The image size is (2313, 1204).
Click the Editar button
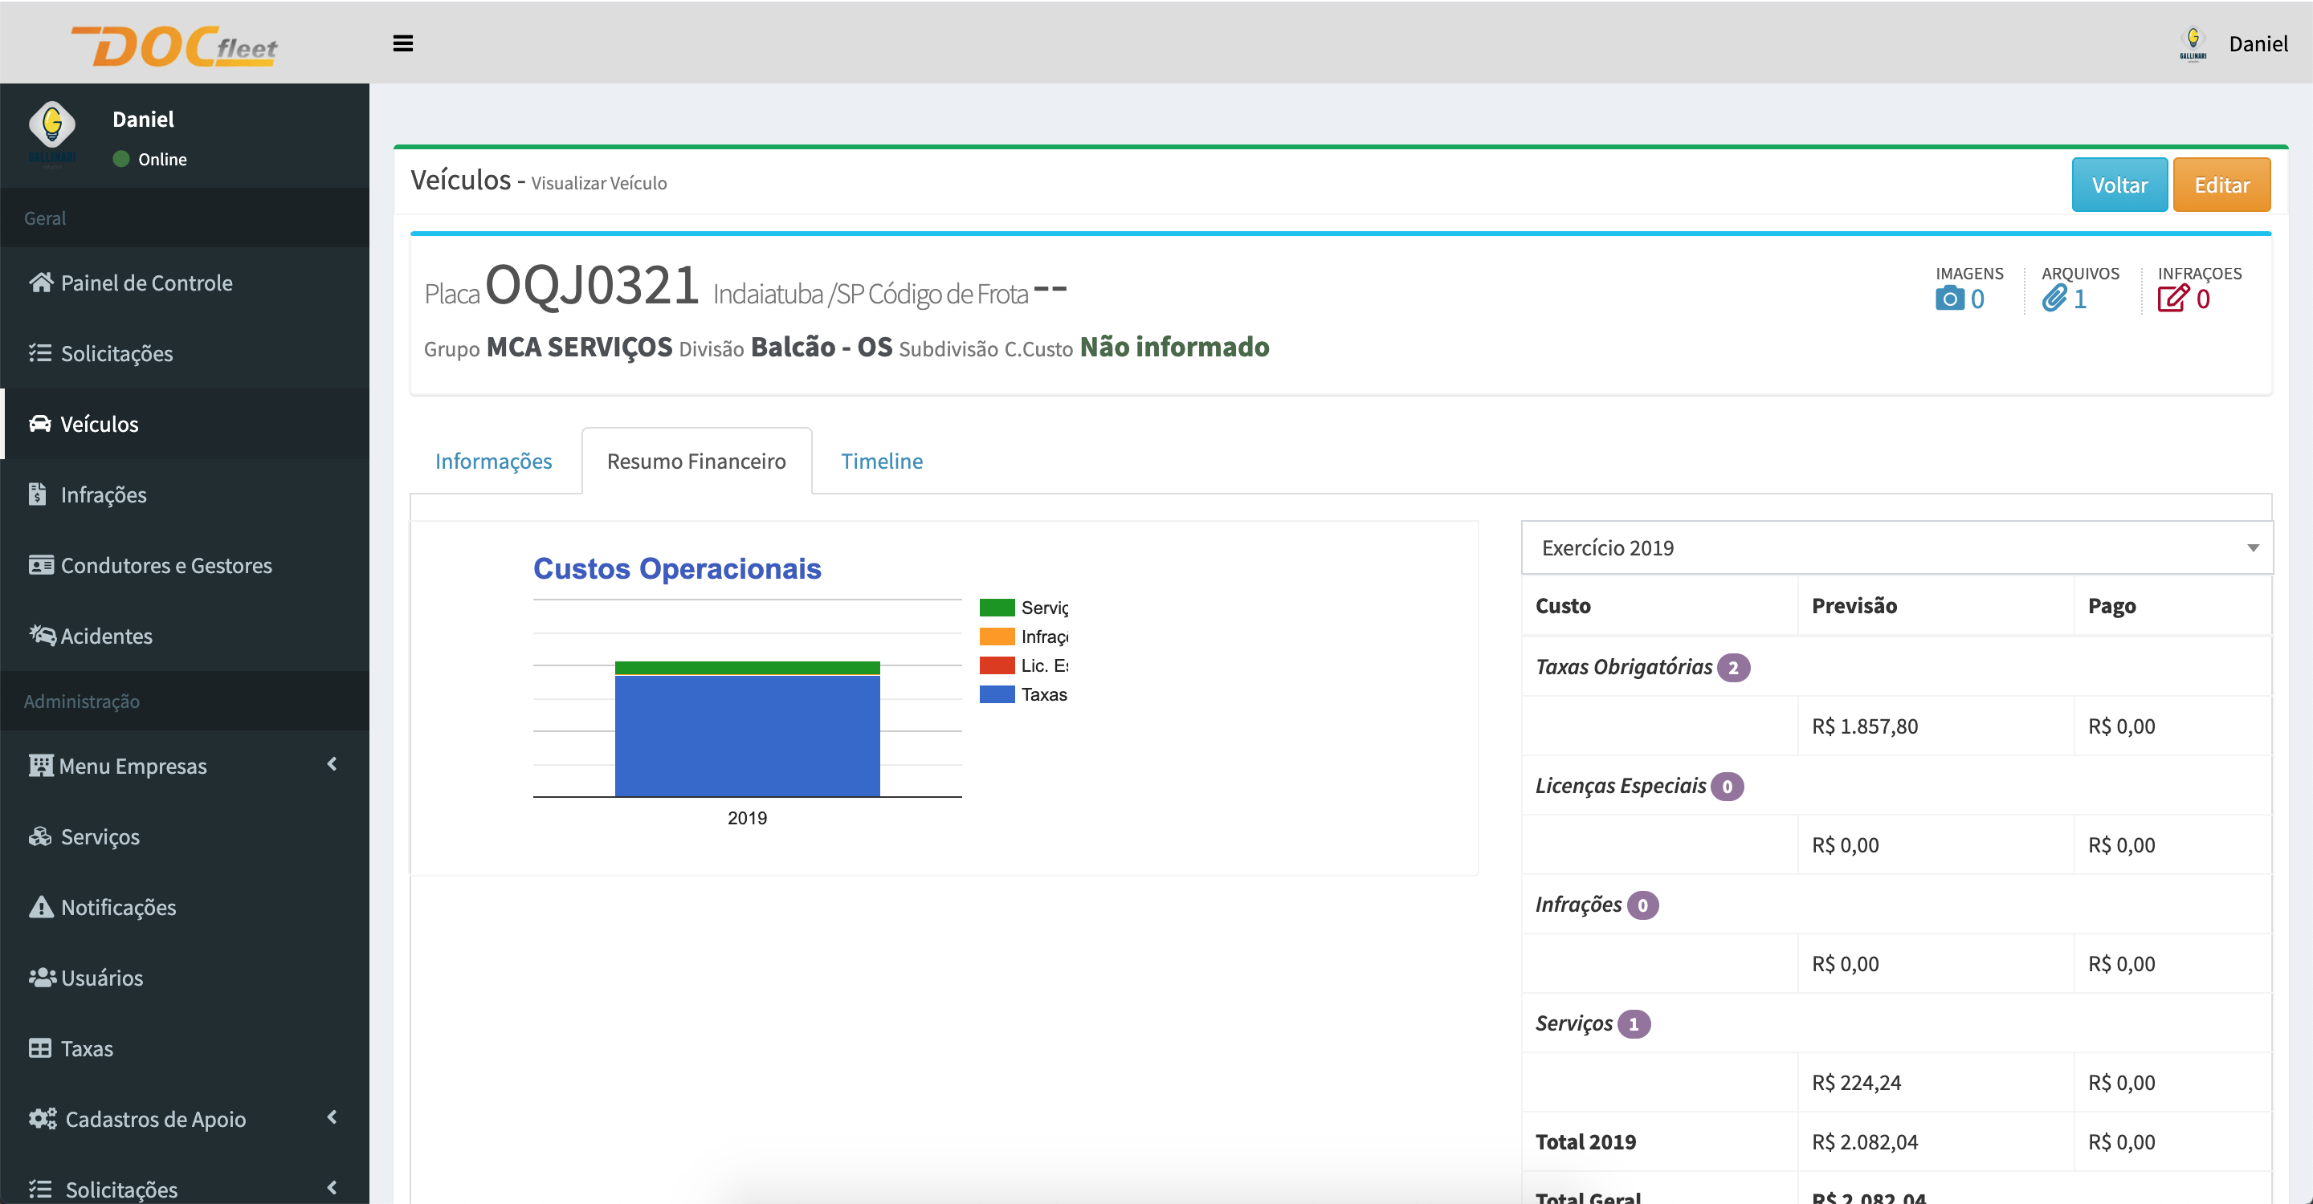click(x=2221, y=185)
